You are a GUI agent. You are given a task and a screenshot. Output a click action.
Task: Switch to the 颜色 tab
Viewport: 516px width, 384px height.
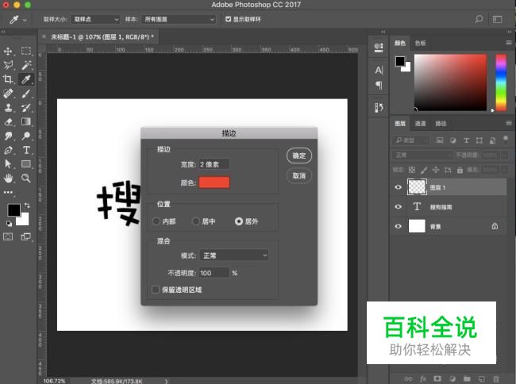(400, 43)
